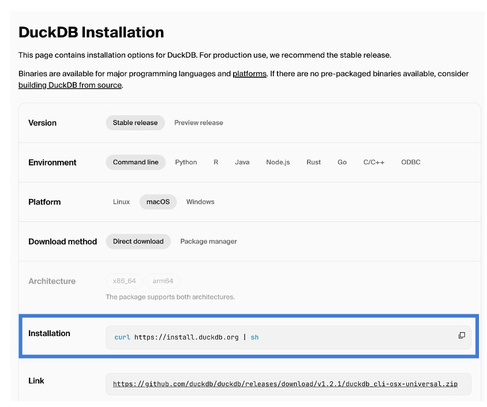Select the Stable release version
This screenshot has width=487, height=407.
[x=135, y=123]
